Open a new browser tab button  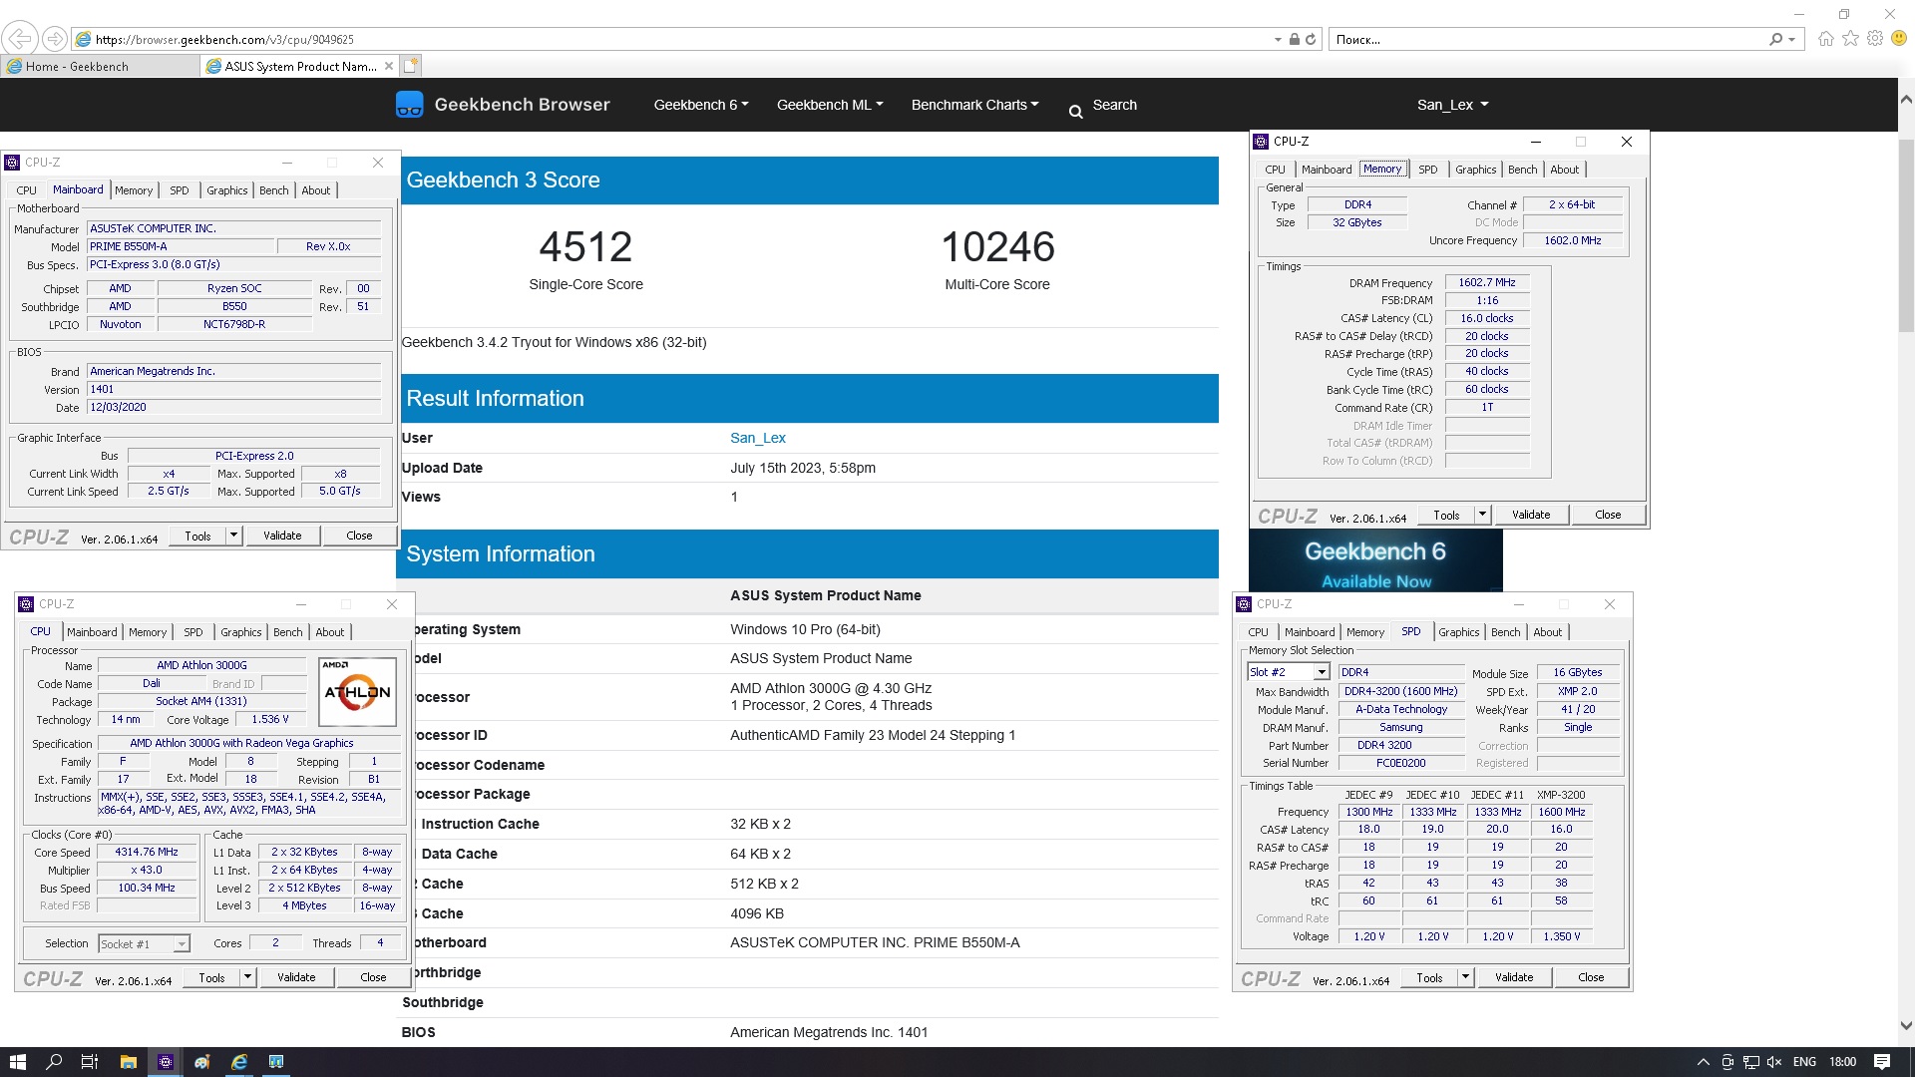411,66
